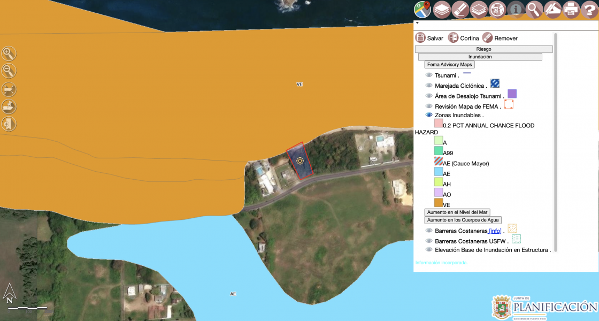
Task: Toggle the Zonas Inundables layer off
Action: tap(428, 114)
